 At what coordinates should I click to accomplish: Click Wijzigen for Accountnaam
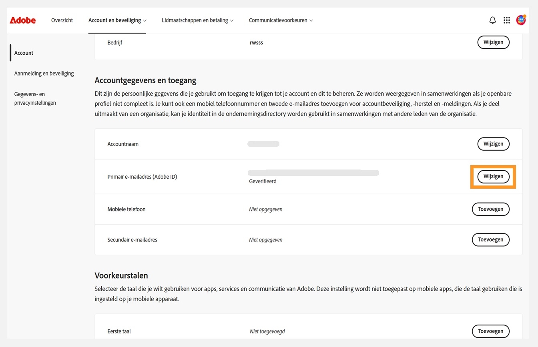click(493, 144)
